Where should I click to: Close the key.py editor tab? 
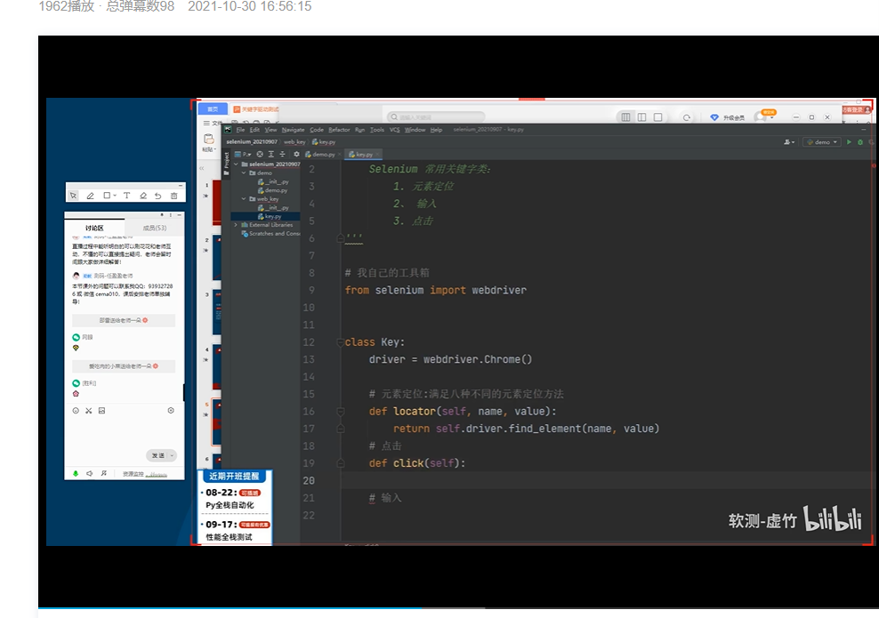click(378, 155)
